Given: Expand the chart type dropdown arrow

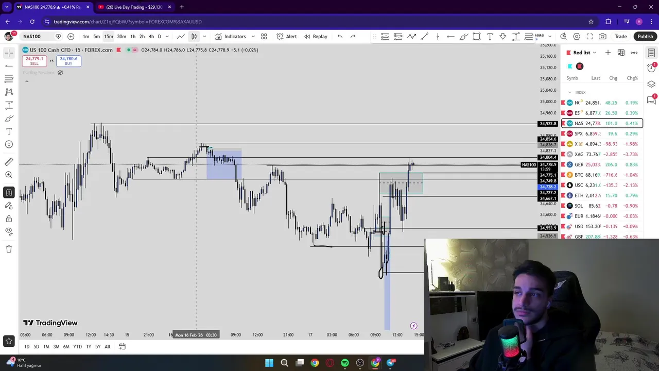Looking at the screenshot, I should click(204, 37).
